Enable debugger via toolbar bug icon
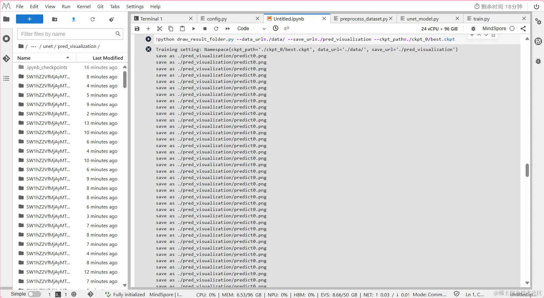Viewport: 544px width, 298px height. pos(473,29)
